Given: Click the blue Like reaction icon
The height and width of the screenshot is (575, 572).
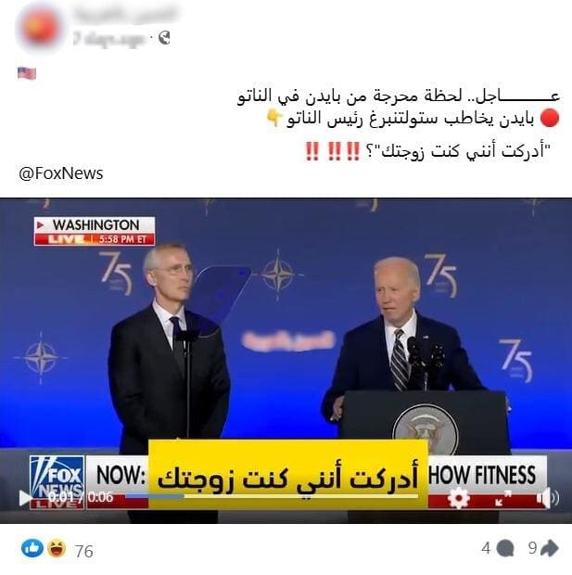Looking at the screenshot, I should point(32,548).
